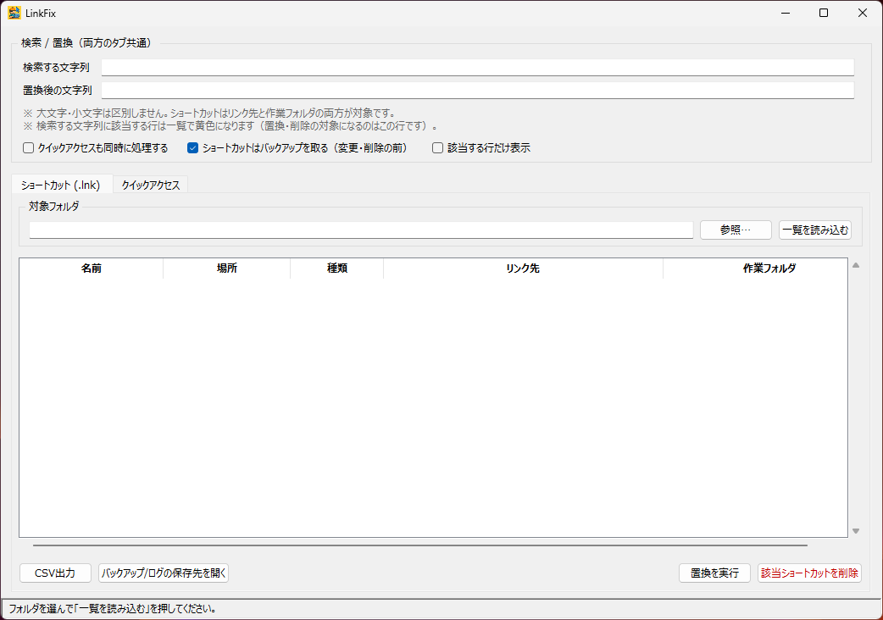Close the LinkFix window
The width and height of the screenshot is (883, 620).
tap(862, 13)
